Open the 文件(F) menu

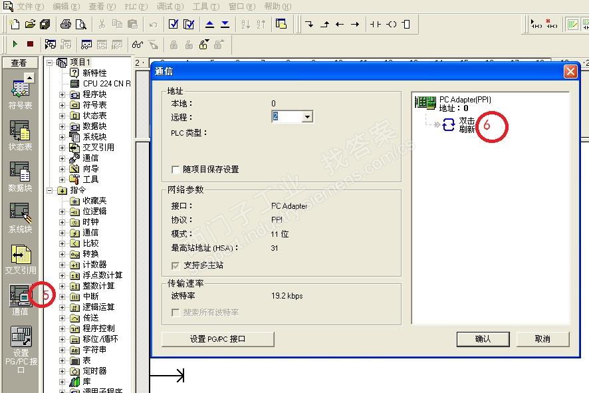pos(31,7)
